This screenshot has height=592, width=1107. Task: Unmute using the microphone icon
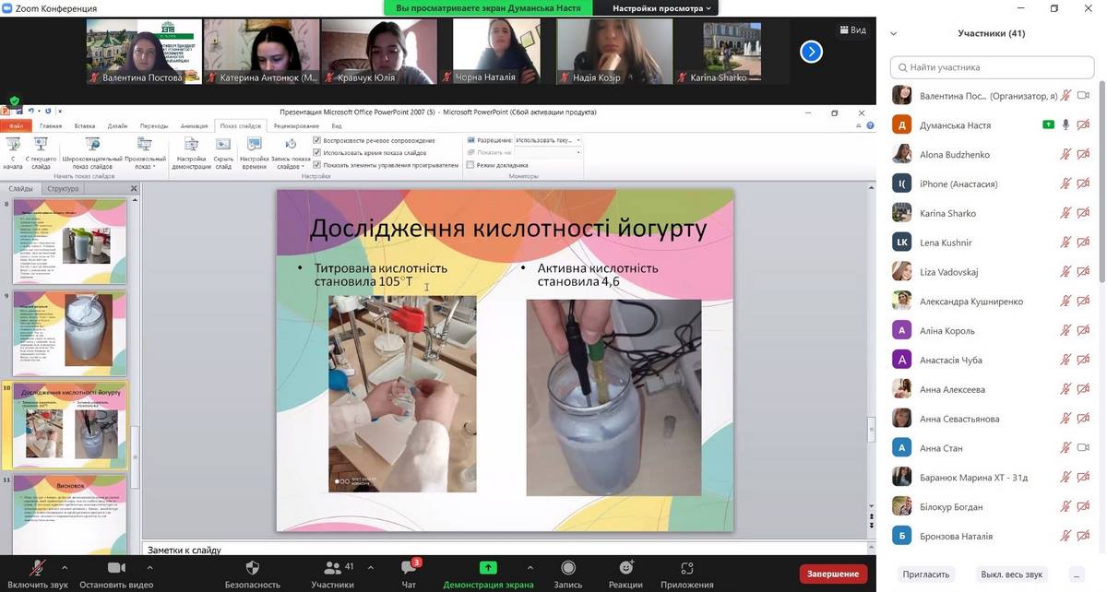coord(38,568)
